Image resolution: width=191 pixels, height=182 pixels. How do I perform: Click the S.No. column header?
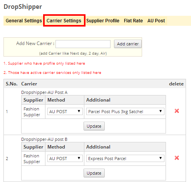tap(12, 84)
